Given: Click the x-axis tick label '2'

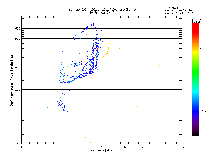Looking at the screenshot, I should (62, 147).
